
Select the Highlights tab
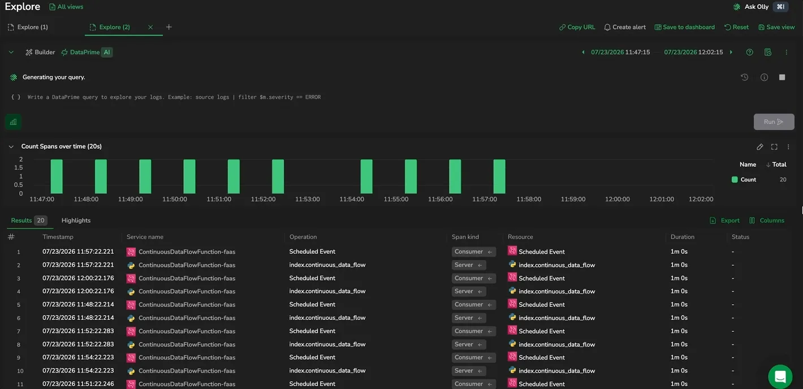(x=76, y=221)
